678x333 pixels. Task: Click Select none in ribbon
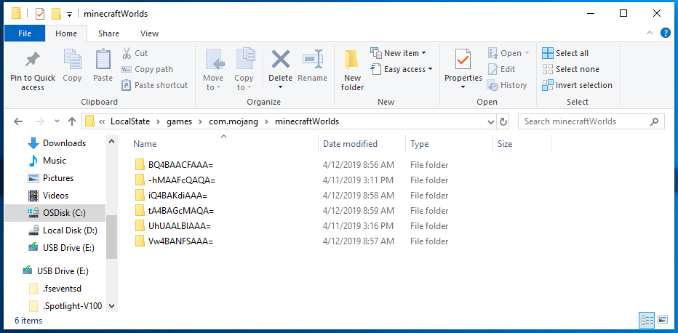click(571, 69)
